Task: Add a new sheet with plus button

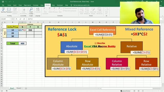Action: pyautogui.click(x=26, y=88)
